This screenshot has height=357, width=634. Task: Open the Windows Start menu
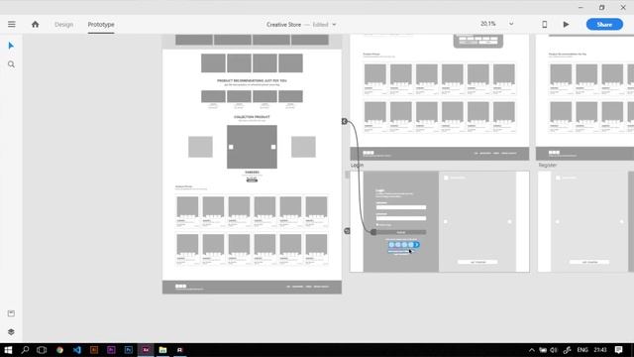pyautogui.click(x=8, y=350)
